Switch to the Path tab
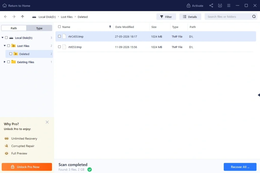 click(x=14, y=28)
